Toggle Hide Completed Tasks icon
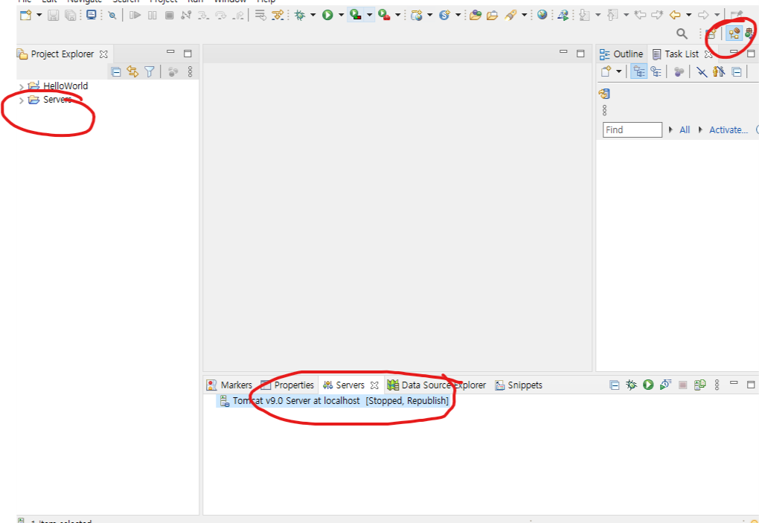Image resolution: width=759 pixels, height=523 pixels. [702, 72]
